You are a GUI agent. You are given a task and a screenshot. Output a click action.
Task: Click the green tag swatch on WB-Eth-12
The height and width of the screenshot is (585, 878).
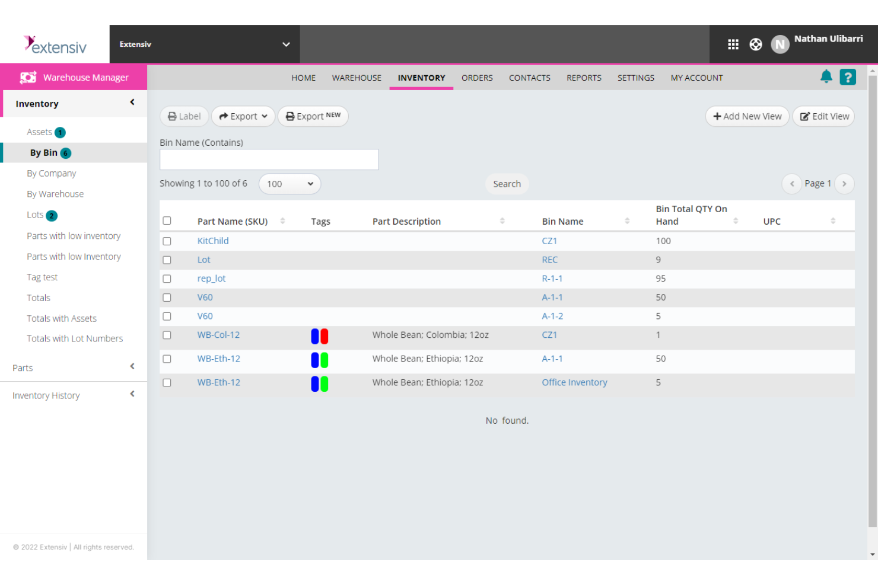pos(324,359)
